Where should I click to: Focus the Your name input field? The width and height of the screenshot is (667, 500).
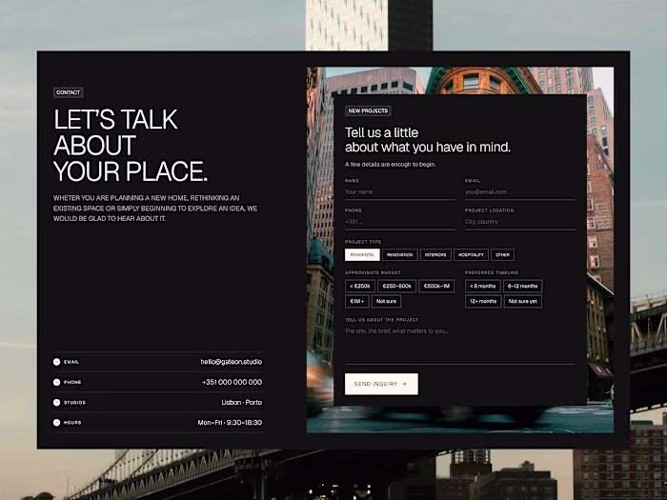pyautogui.click(x=400, y=192)
